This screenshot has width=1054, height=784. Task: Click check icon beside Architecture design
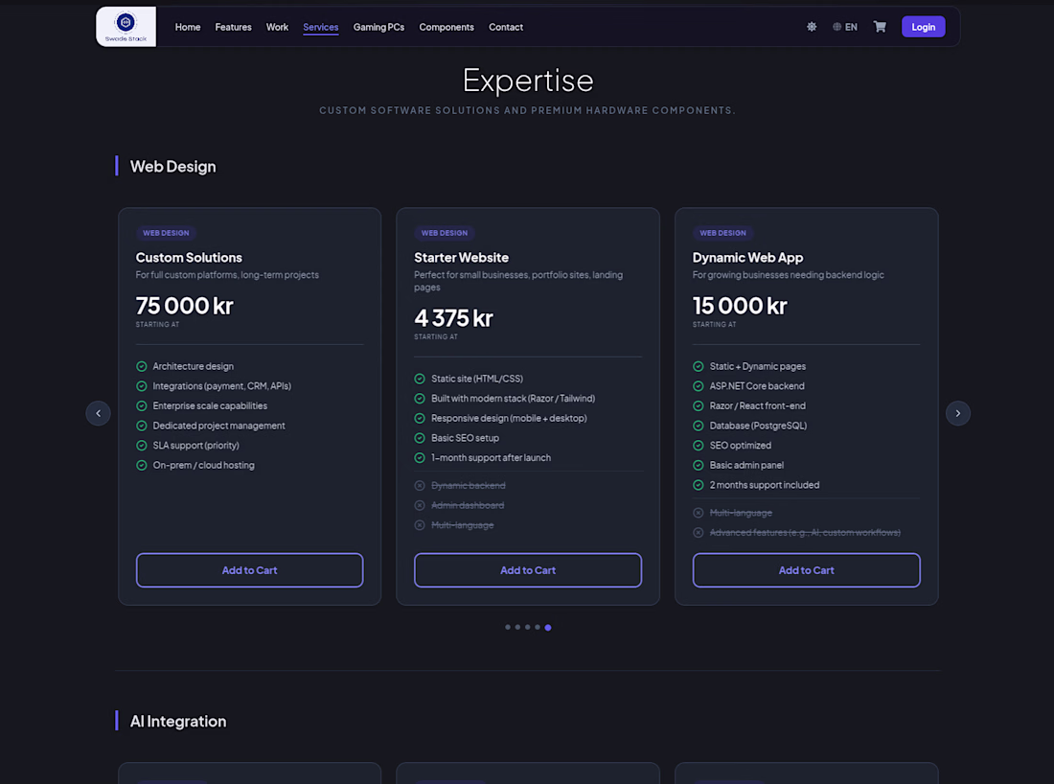pyautogui.click(x=141, y=366)
